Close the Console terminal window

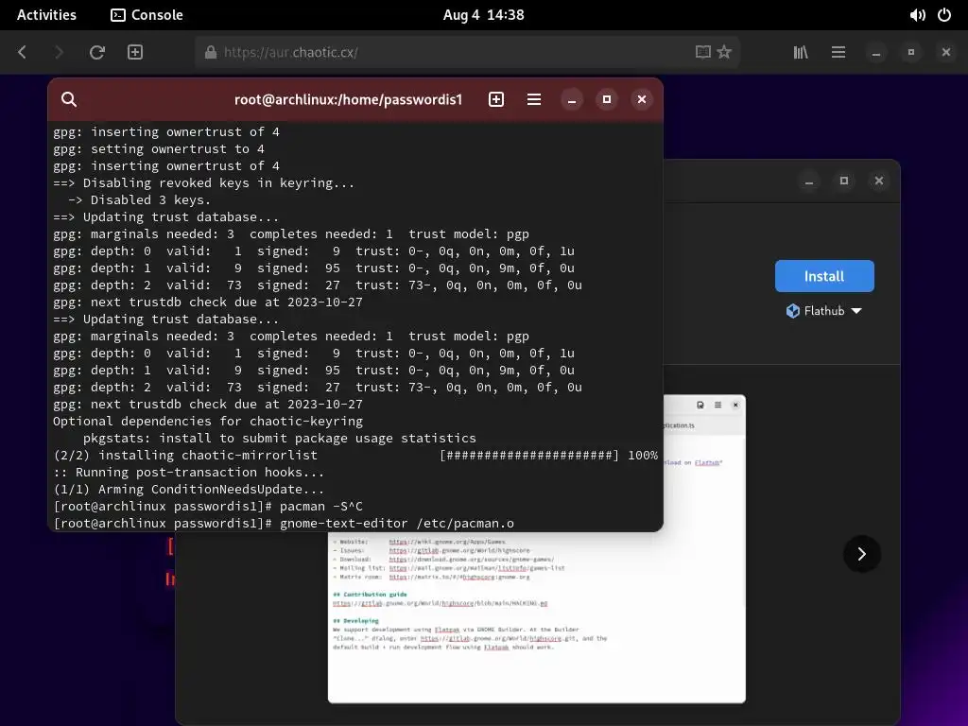pos(642,99)
